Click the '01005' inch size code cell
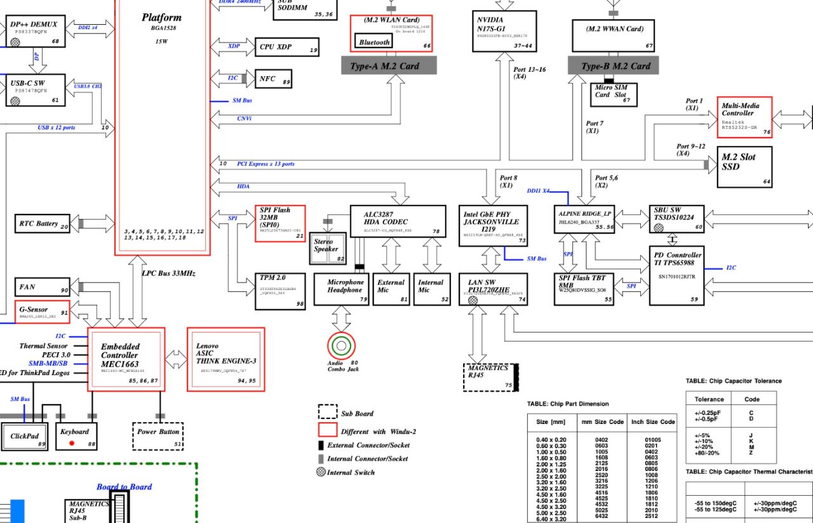The height and width of the screenshot is (523, 813). (652, 440)
